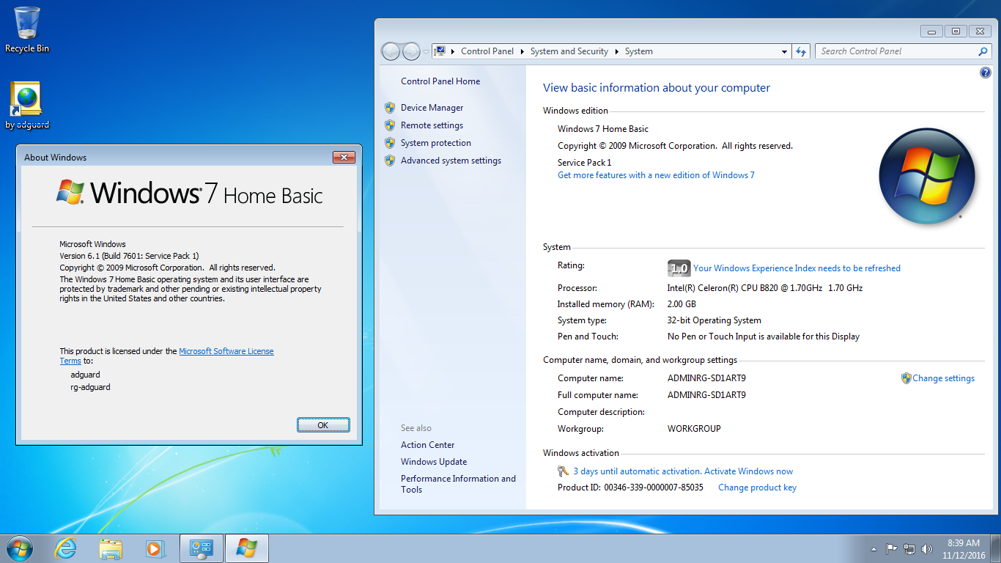Select the 'by adguard' desktop shortcut

pyautogui.click(x=27, y=105)
